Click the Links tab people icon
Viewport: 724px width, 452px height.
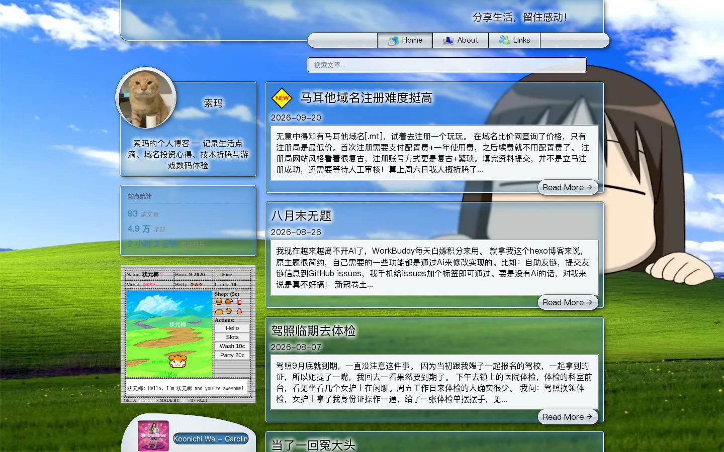point(504,40)
